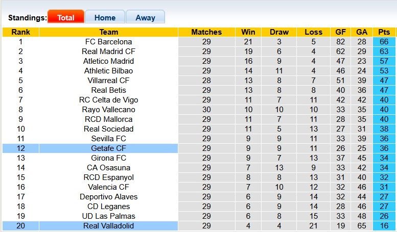The height and width of the screenshot is (232, 397).
Task: Select the highlighted Getafe CF row
Action: [x=108, y=148]
